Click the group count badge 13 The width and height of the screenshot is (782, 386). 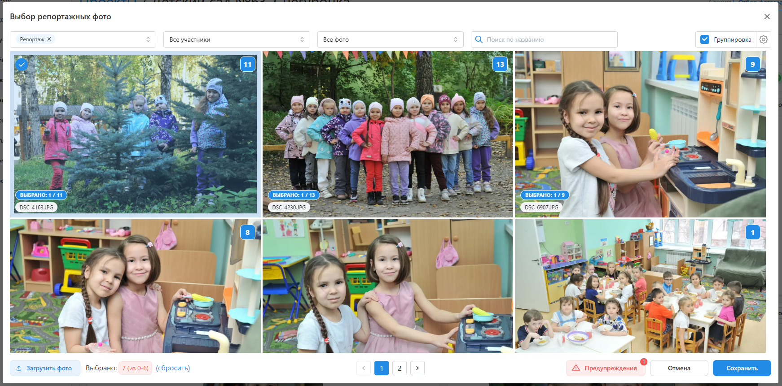500,64
